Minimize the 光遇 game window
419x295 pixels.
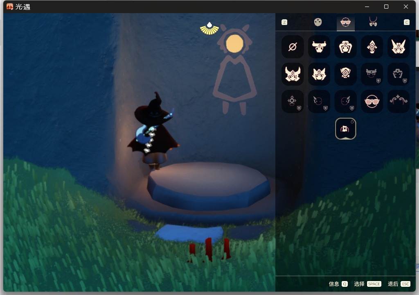coord(367,7)
